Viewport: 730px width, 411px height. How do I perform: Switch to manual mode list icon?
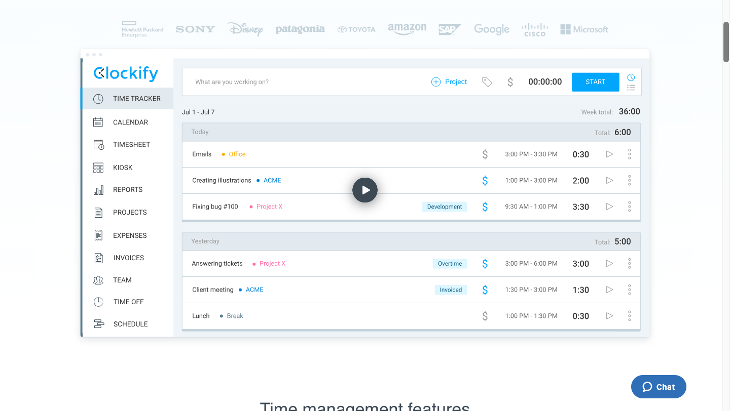pos(631,88)
